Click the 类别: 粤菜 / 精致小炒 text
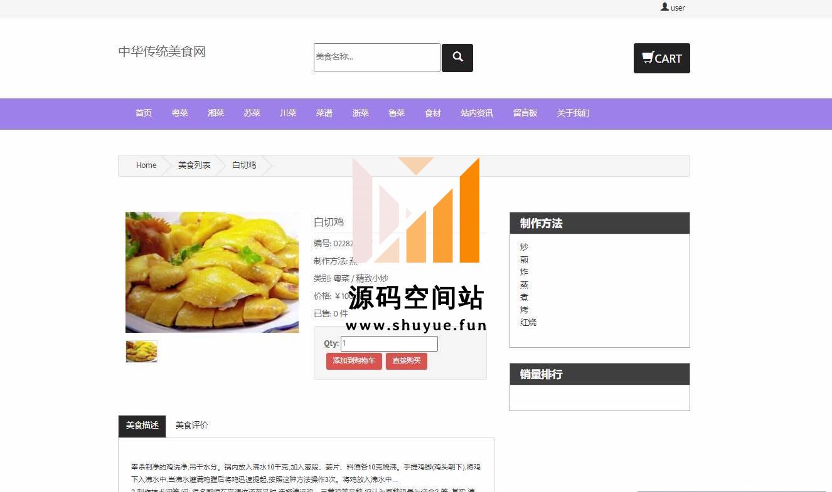 (x=351, y=278)
